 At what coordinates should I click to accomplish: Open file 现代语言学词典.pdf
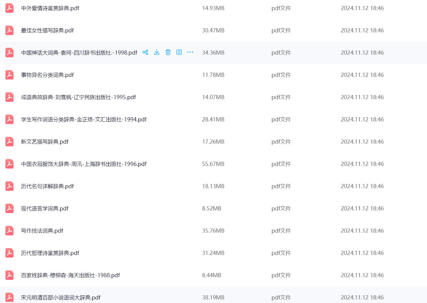coord(45,209)
